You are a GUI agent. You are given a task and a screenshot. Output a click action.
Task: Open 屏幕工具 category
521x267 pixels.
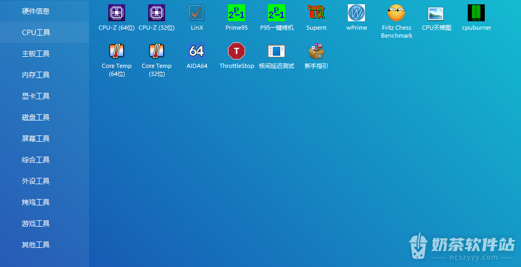45,139
